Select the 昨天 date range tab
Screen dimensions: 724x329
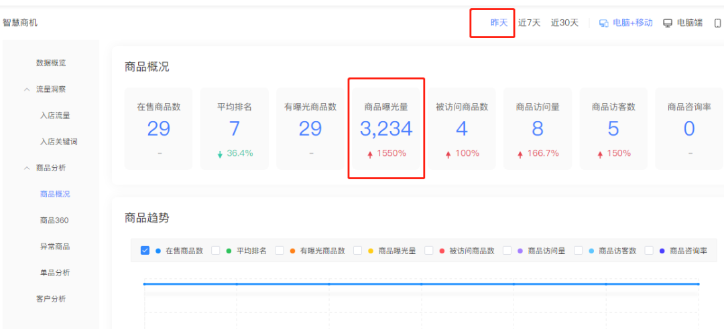(499, 23)
